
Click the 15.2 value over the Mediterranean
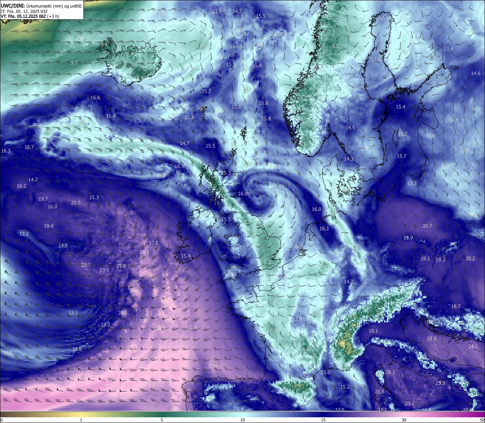click(345, 387)
